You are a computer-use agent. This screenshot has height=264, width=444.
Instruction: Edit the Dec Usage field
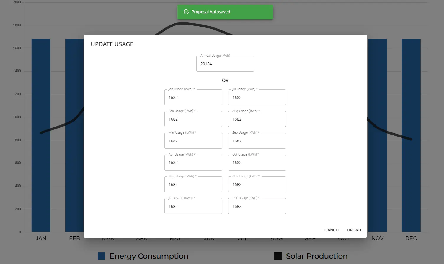(257, 206)
